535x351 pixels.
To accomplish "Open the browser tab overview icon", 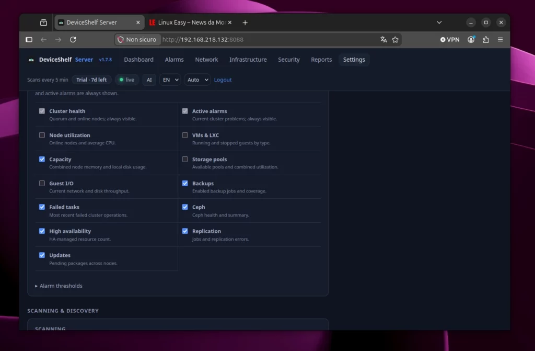I will pyautogui.click(x=43, y=22).
